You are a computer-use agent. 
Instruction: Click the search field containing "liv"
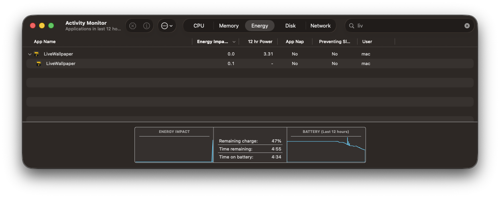pos(409,26)
